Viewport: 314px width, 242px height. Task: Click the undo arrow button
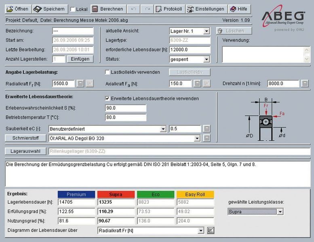(133, 9)
